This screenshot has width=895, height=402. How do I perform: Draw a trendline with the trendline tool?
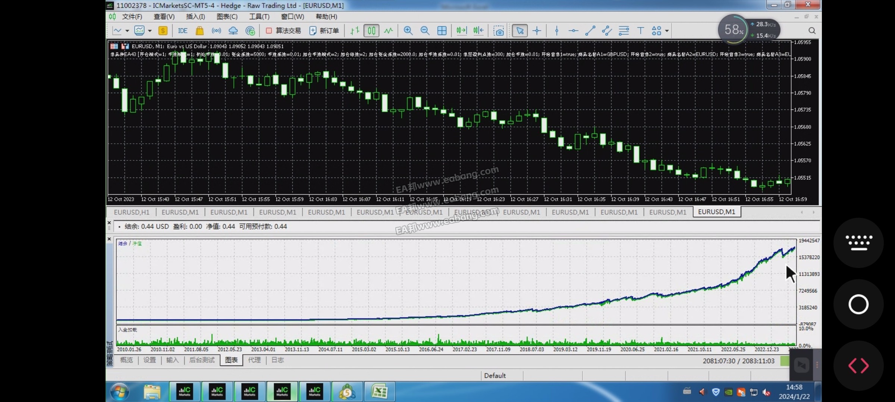[x=590, y=31]
